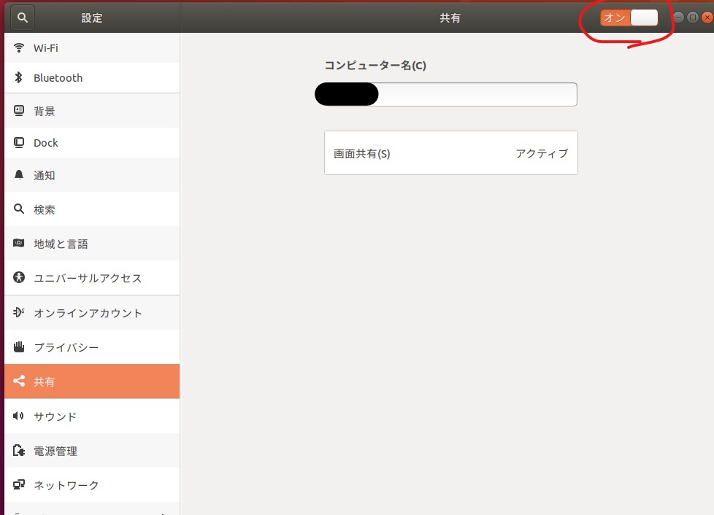Click the 共有 title in header bar

pos(450,18)
